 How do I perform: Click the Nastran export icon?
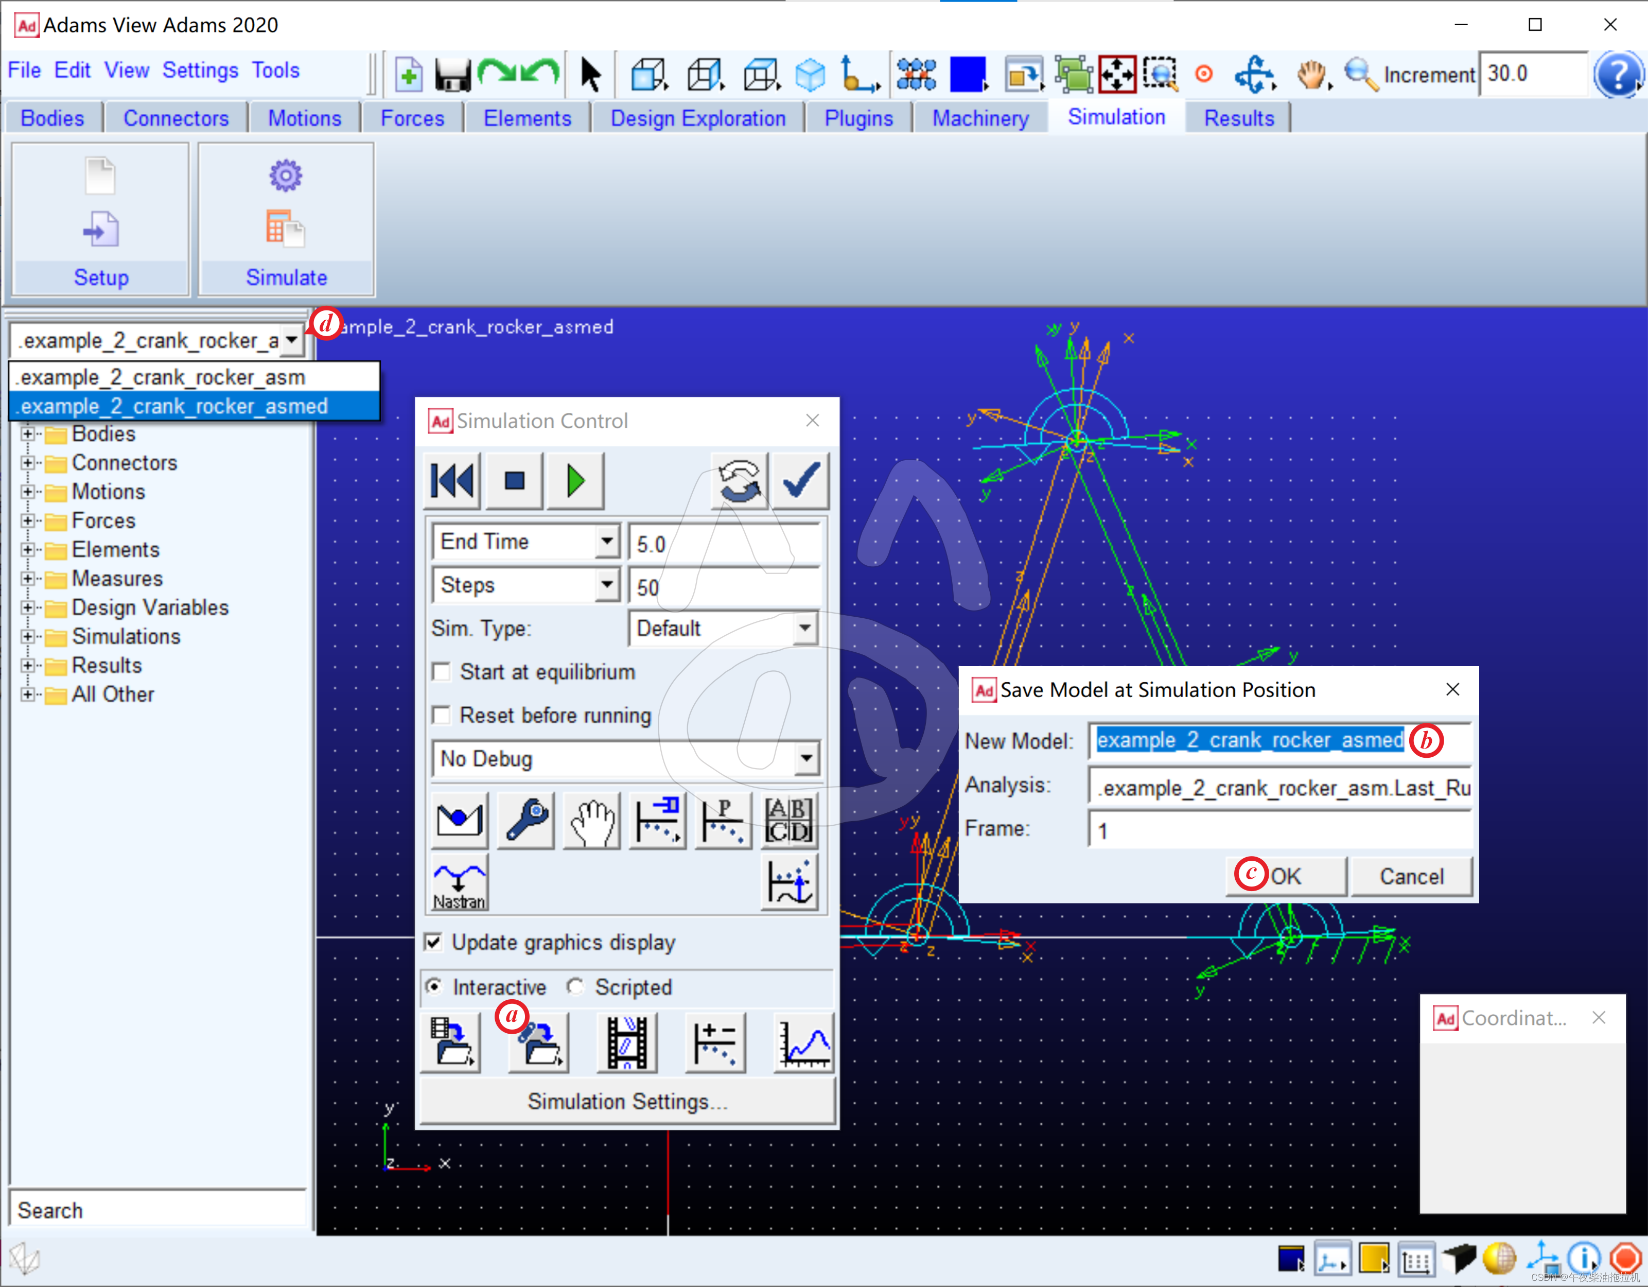point(460,882)
